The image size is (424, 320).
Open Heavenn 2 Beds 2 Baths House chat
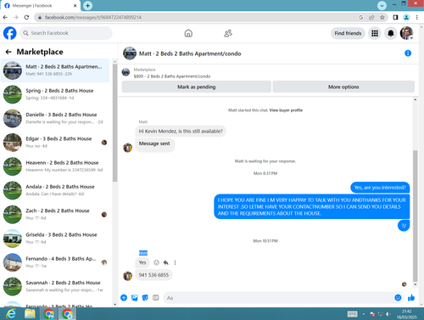[x=55, y=166]
